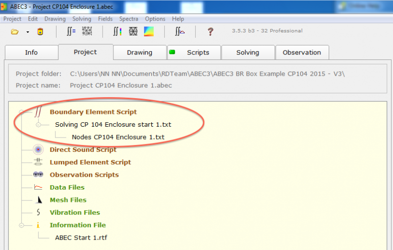Click the help question mark toolbar icon
The image size is (393, 250).
click(210, 32)
